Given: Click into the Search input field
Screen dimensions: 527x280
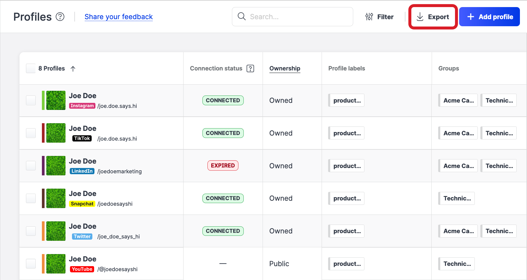Looking at the screenshot, I should [295, 17].
